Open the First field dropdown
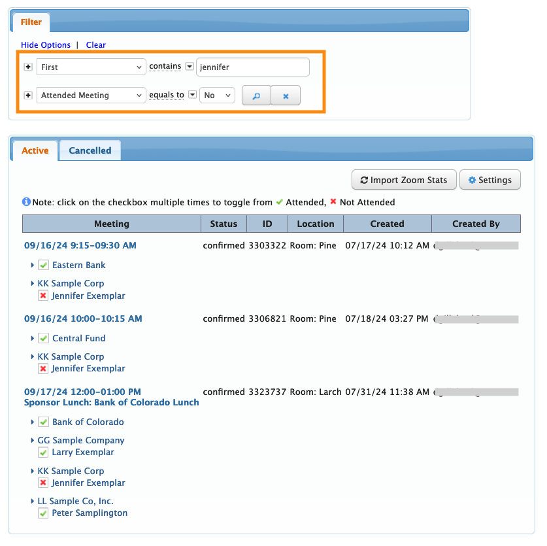 click(91, 67)
